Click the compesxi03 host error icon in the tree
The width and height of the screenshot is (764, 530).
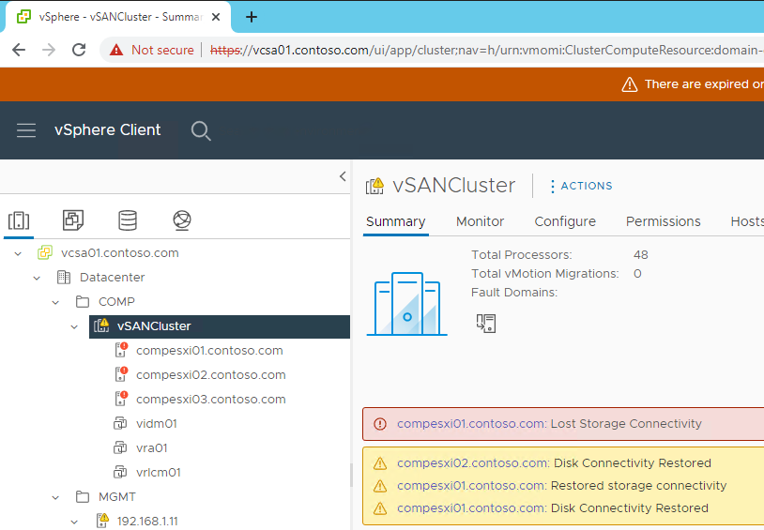click(x=121, y=399)
